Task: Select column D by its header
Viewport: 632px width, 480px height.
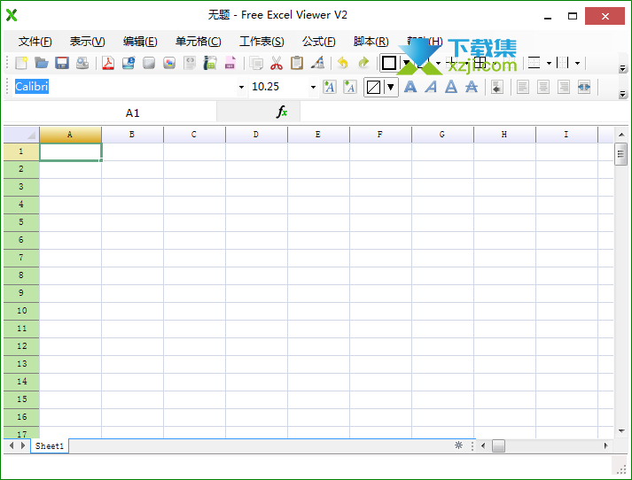Action: click(x=256, y=135)
